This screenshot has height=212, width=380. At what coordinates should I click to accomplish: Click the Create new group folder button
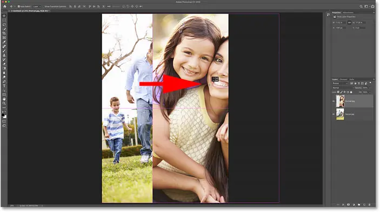click(359, 205)
